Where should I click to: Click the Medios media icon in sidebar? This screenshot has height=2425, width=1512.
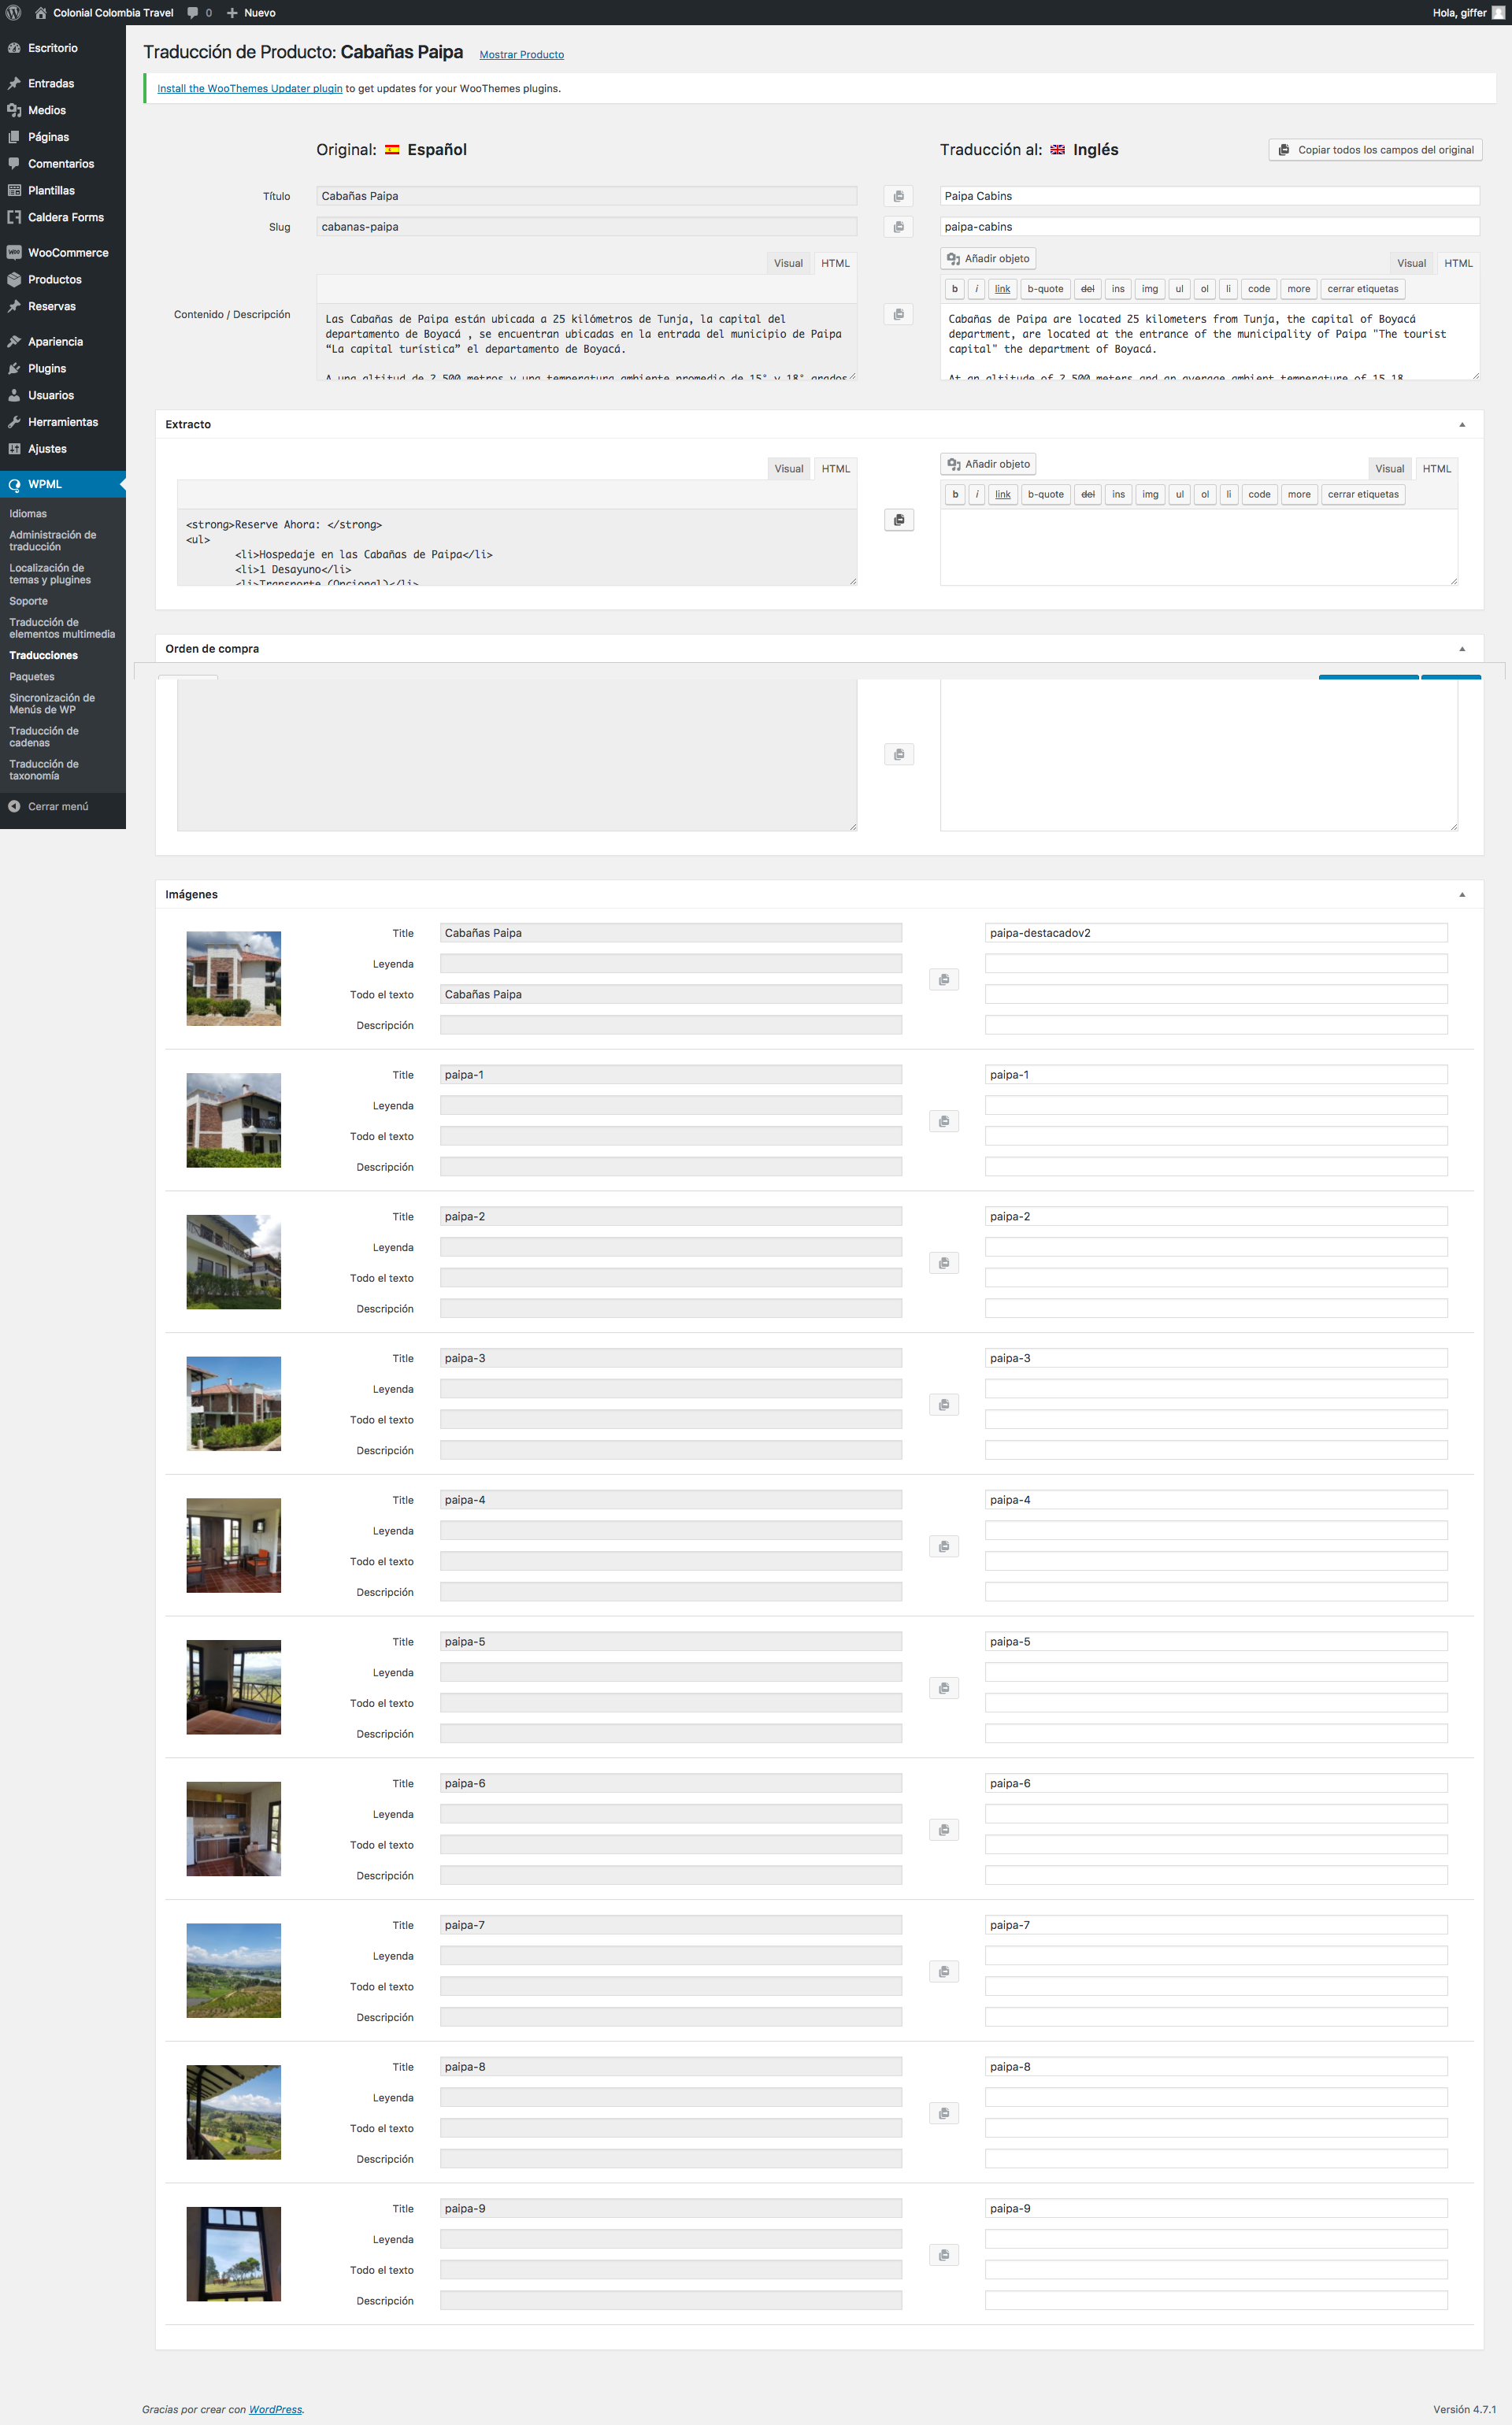pyautogui.click(x=14, y=110)
